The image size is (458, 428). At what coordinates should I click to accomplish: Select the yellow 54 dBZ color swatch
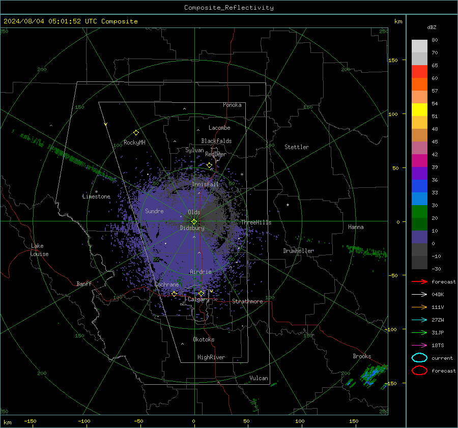click(419, 109)
